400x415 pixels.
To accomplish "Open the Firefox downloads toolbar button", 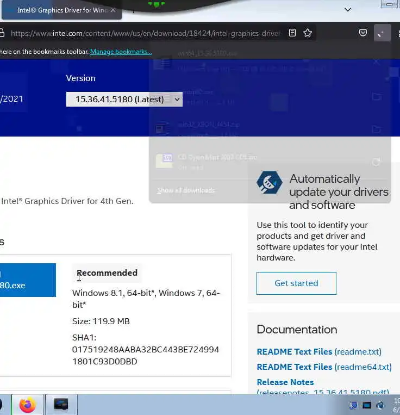I will pos(382,33).
